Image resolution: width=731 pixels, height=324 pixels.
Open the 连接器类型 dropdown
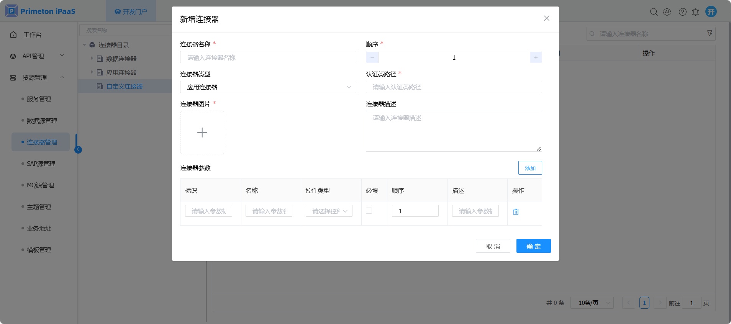[x=268, y=87]
